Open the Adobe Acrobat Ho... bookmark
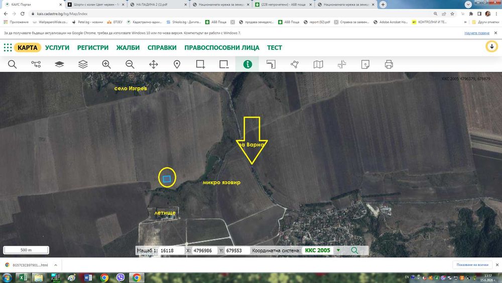 pyautogui.click(x=390, y=22)
